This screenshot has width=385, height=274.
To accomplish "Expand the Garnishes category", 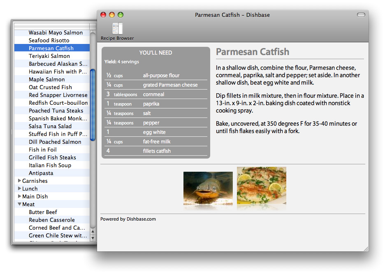I will (x=19, y=181).
